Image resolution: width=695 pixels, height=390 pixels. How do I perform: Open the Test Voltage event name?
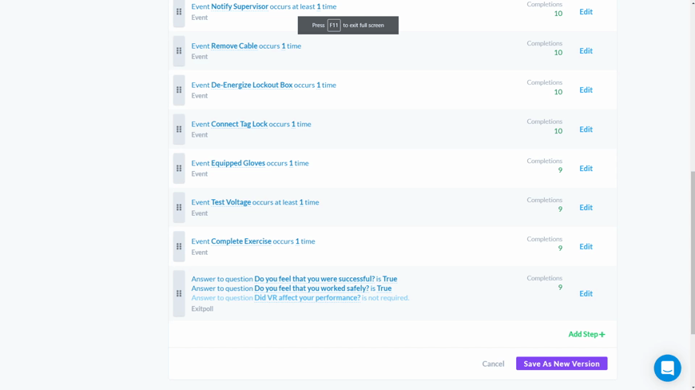(x=231, y=202)
